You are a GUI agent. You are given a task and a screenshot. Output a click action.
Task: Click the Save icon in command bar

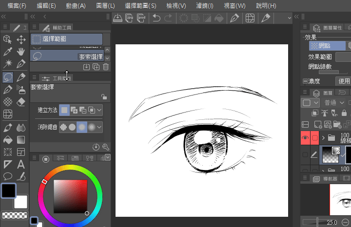[117, 18]
